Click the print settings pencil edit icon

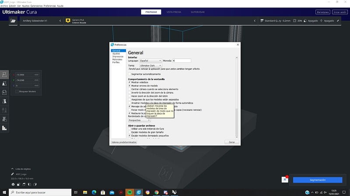tap(338, 20)
